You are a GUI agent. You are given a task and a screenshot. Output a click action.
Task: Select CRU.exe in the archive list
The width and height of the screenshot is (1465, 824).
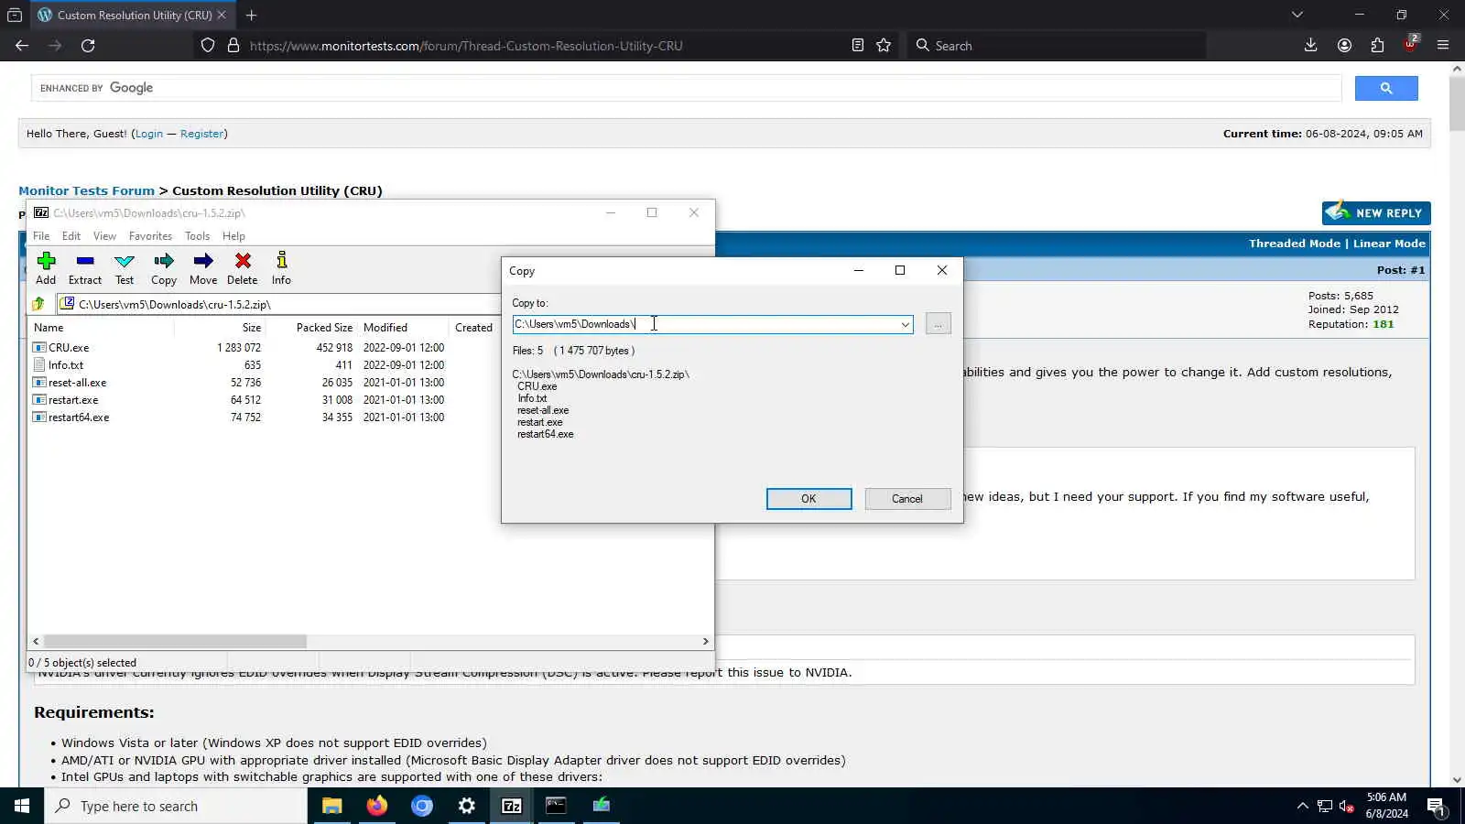click(69, 348)
